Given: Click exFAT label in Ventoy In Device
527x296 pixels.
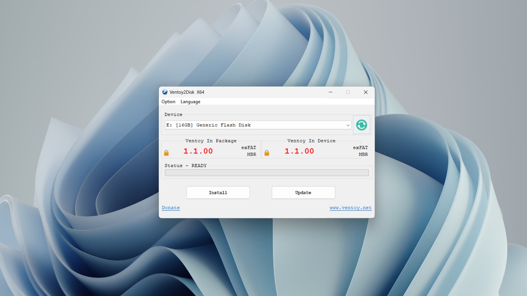Looking at the screenshot, I should pyautogui.click(x=360, y=148).
